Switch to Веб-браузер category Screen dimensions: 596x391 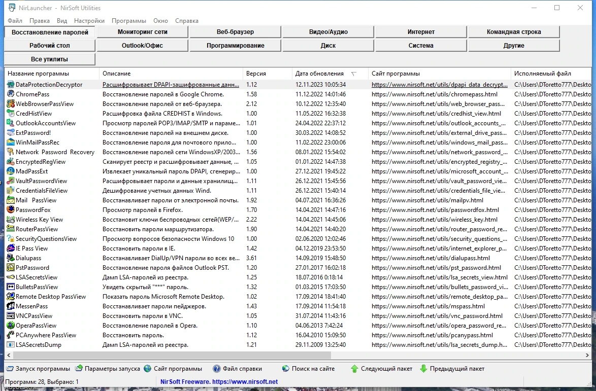click(235, 32)
